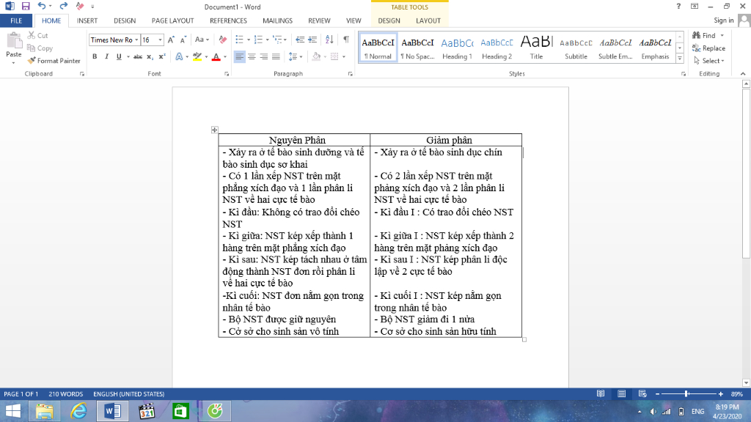Expand the Styles gallery
Screen dimensions: 751x422
[x=679, y=59]
